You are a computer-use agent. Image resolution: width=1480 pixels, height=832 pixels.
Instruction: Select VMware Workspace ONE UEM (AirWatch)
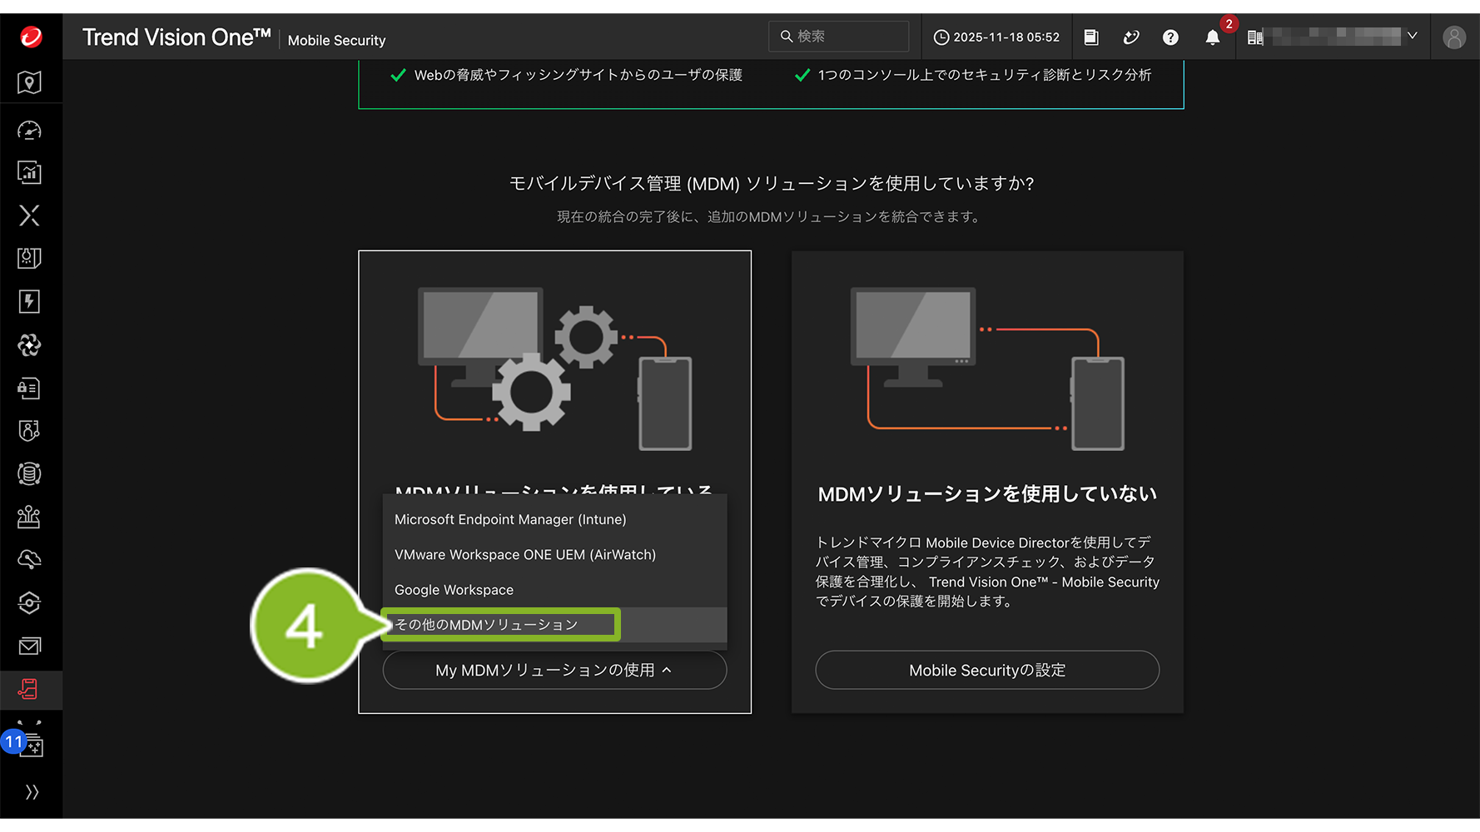[x=525, y=555]
